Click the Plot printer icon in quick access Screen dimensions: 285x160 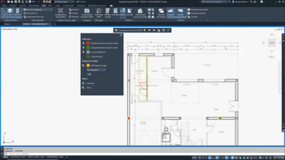[30, 2]
